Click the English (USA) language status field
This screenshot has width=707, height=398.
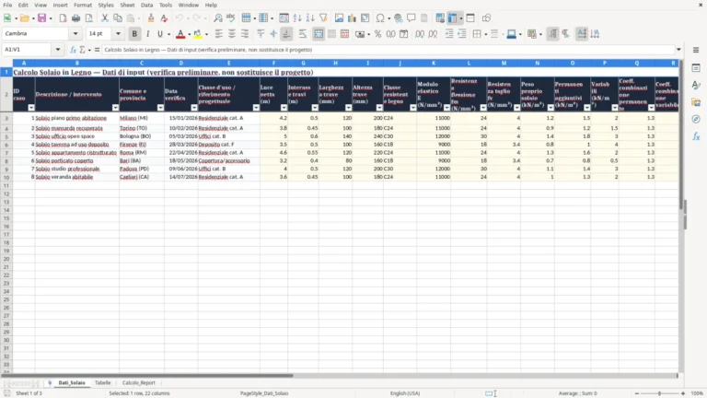[405, 393]
